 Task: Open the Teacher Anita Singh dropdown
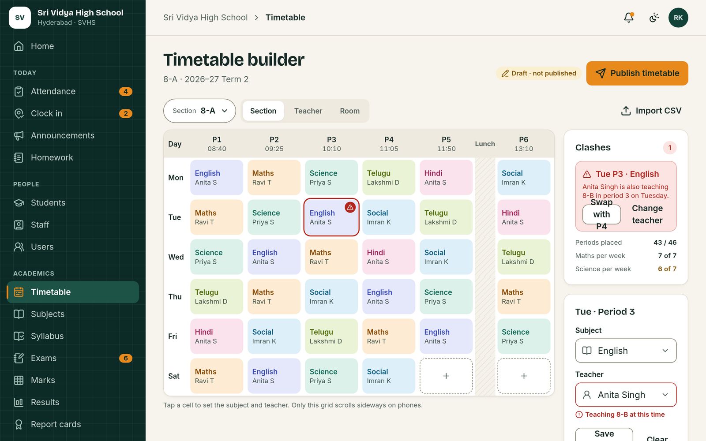[x=626, y=395]
